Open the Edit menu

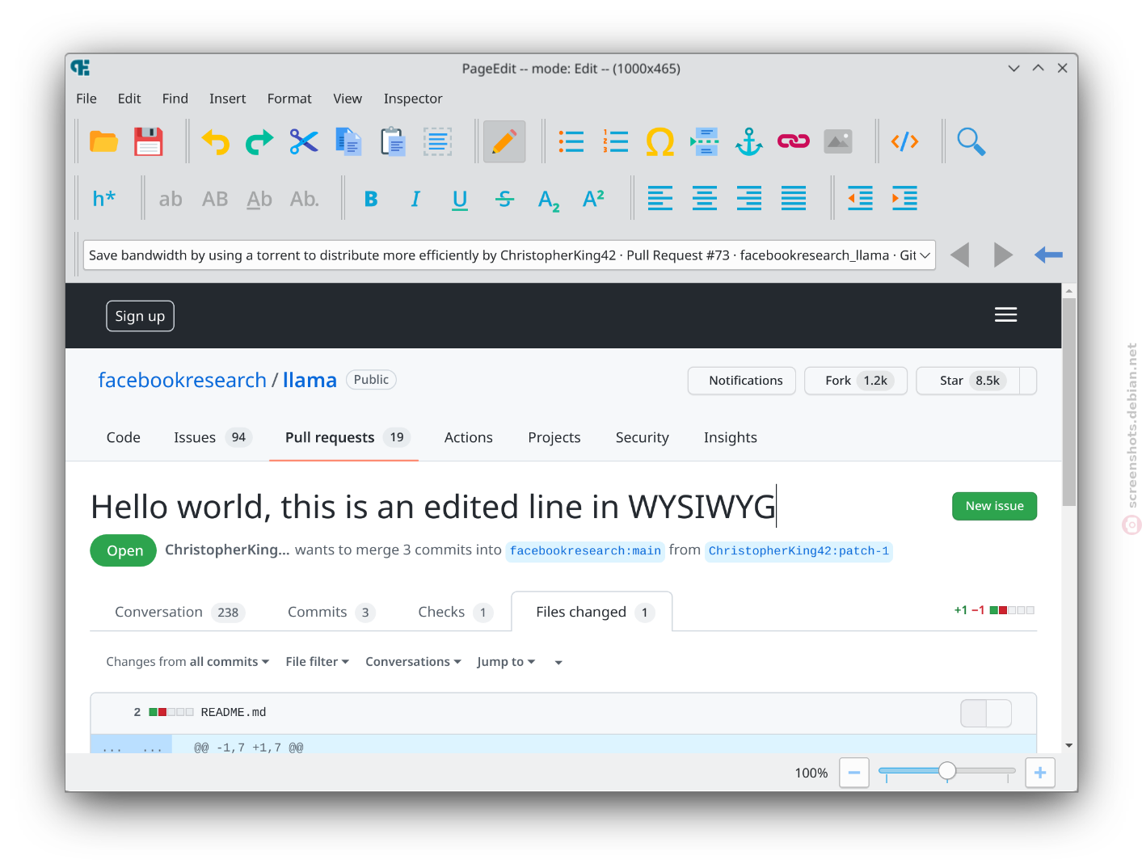[x=129, y=99]
